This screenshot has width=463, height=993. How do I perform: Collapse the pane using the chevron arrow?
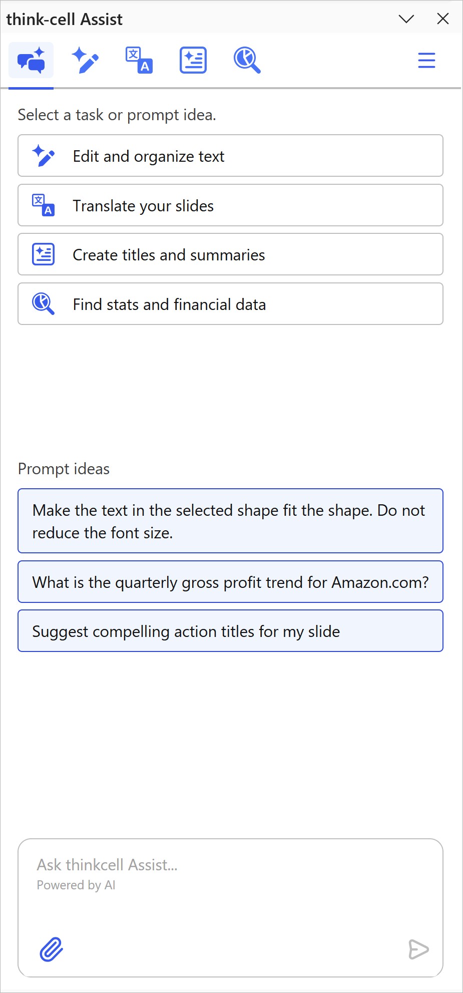click(x=406, y=19)
